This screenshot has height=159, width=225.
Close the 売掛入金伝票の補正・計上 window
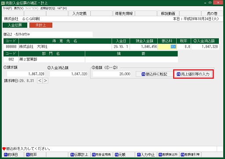[218, 3]
